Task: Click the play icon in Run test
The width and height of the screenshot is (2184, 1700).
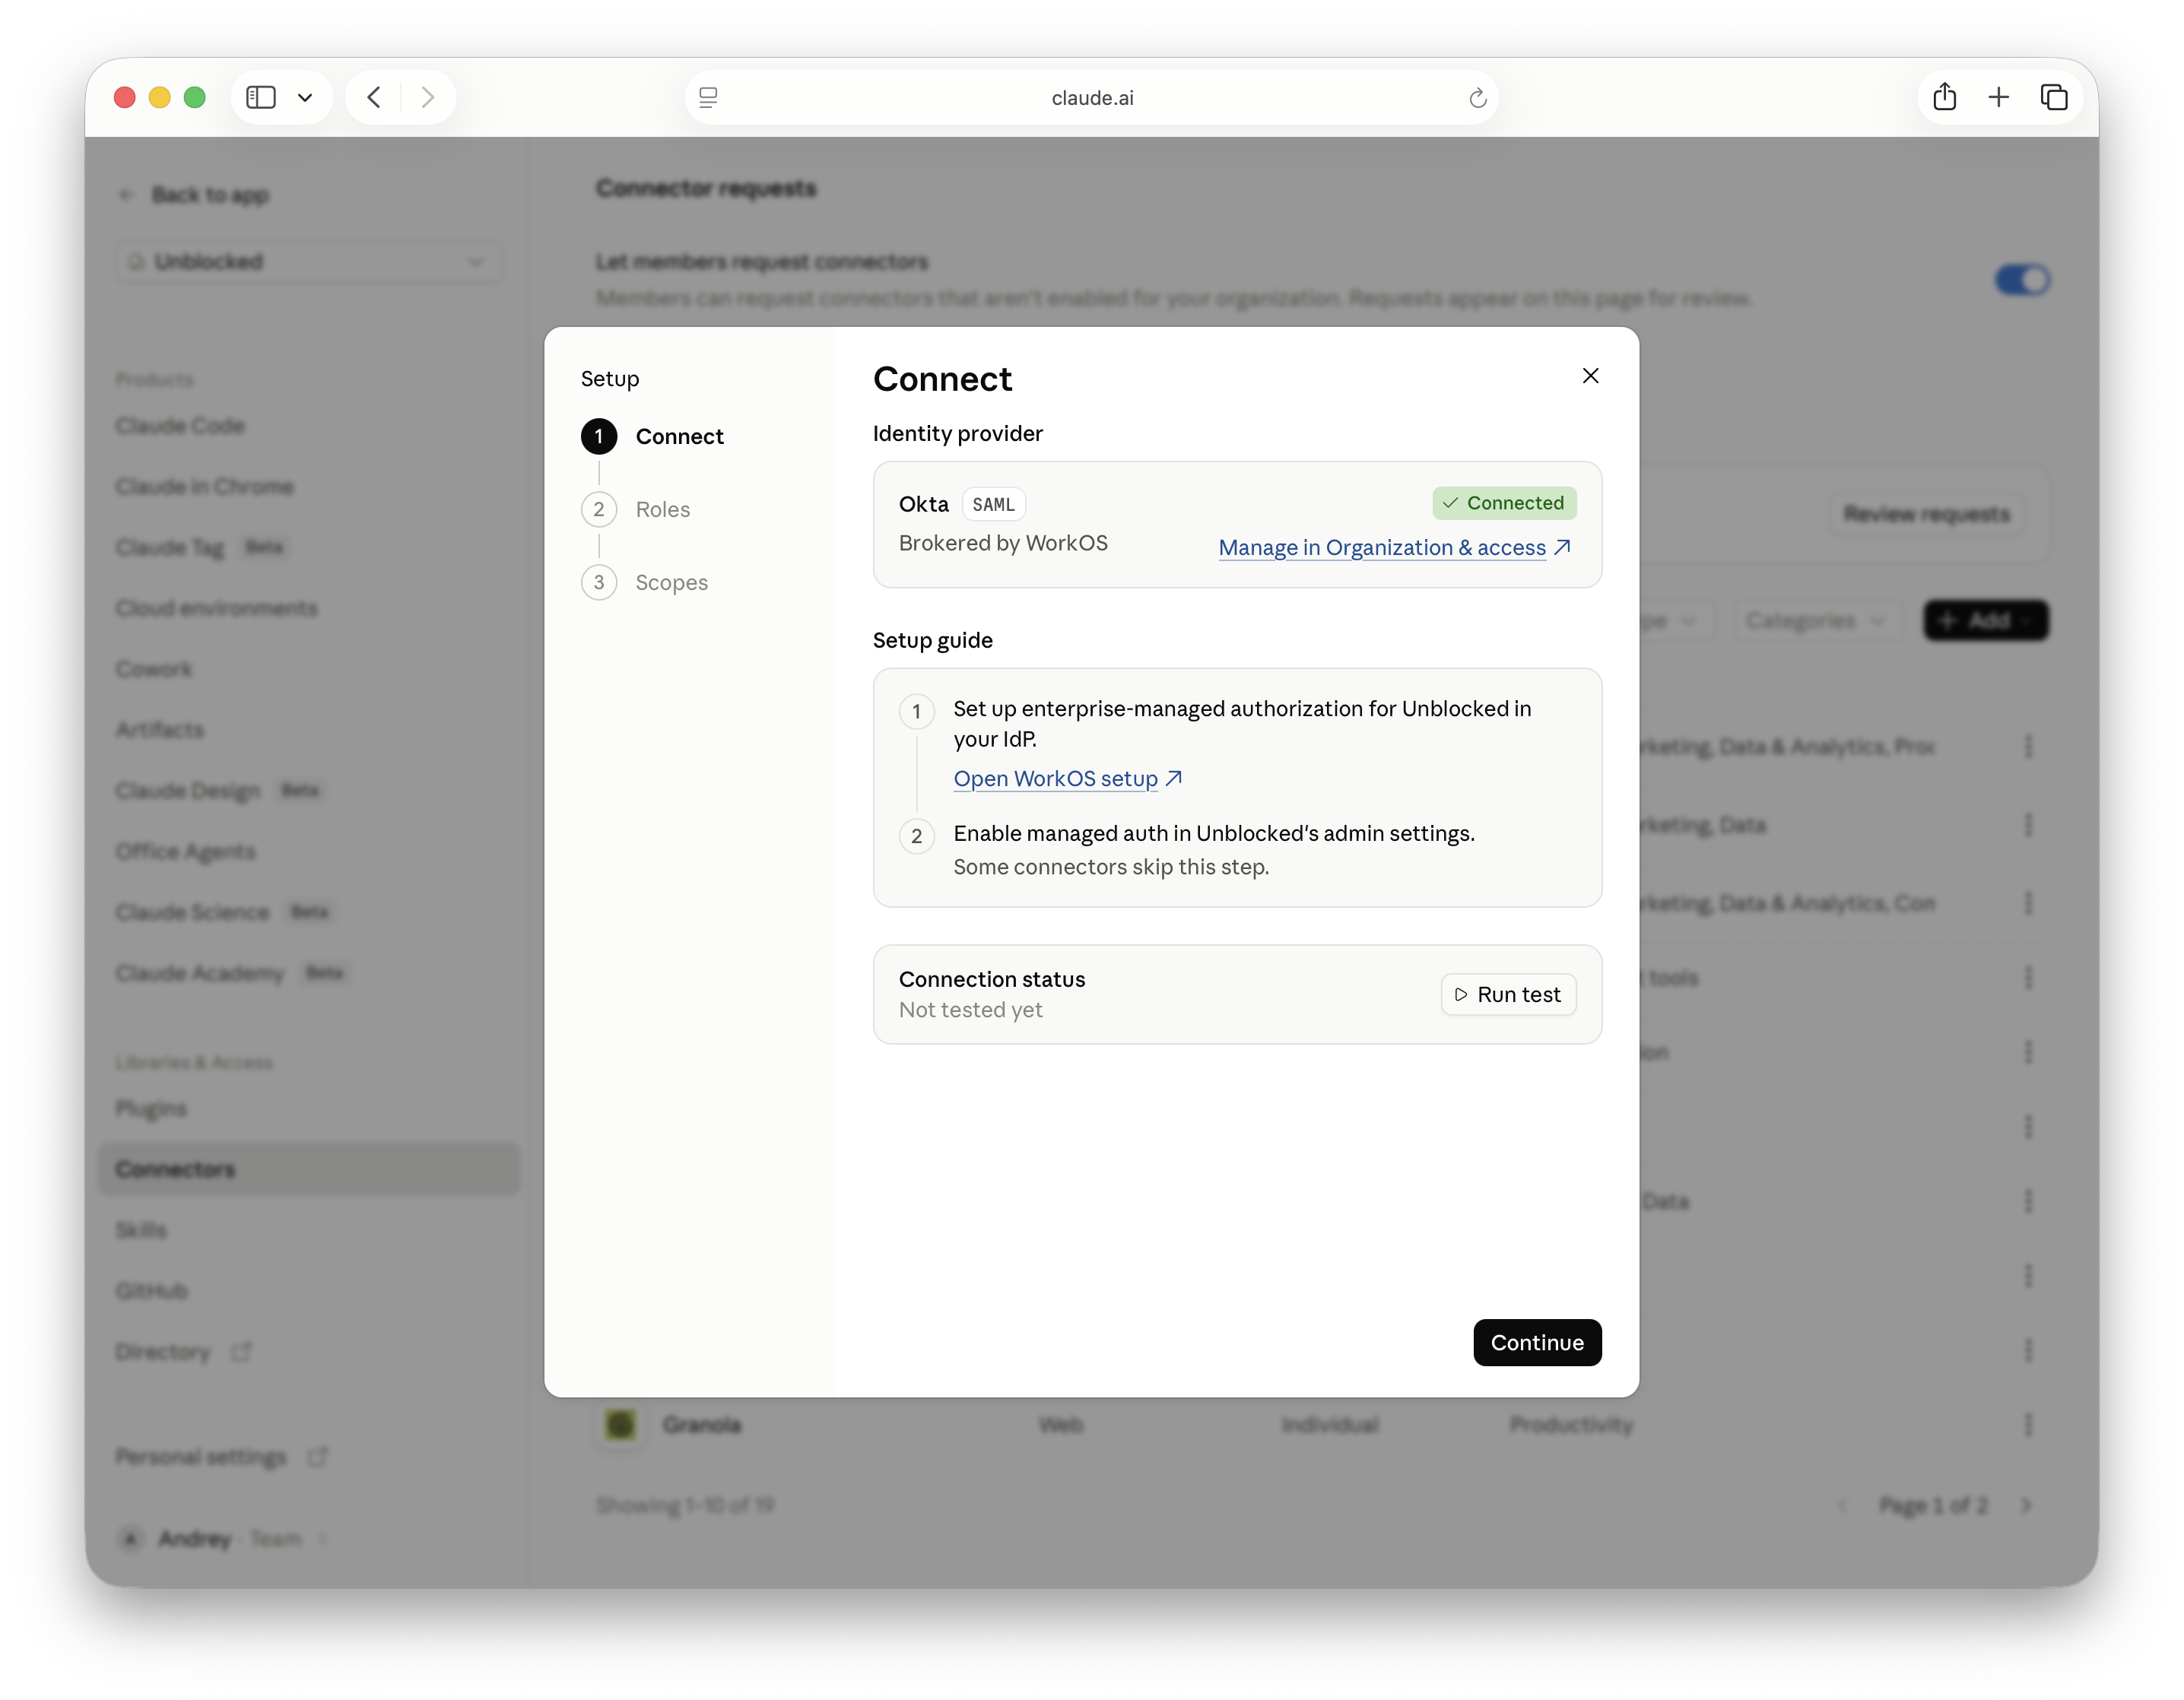Action: point(1461,994)
